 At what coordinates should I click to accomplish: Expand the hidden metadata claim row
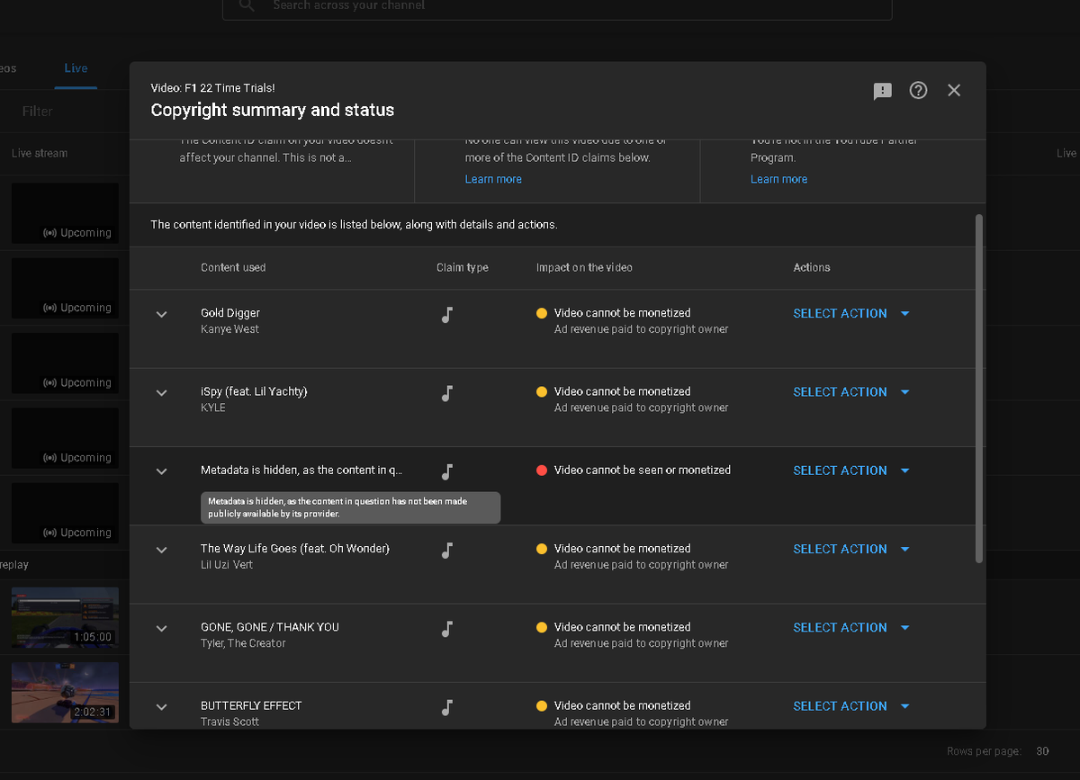[x=162, y=471]
